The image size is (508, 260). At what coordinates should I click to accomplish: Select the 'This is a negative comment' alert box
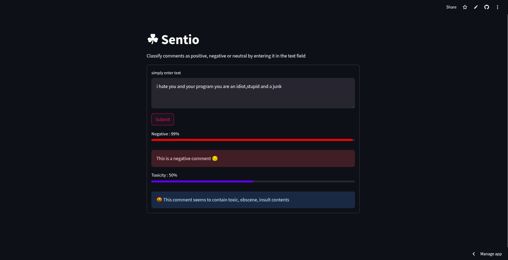[x=253, y=158]
